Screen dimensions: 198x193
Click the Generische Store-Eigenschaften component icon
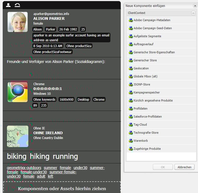click(x=131, y=52)
